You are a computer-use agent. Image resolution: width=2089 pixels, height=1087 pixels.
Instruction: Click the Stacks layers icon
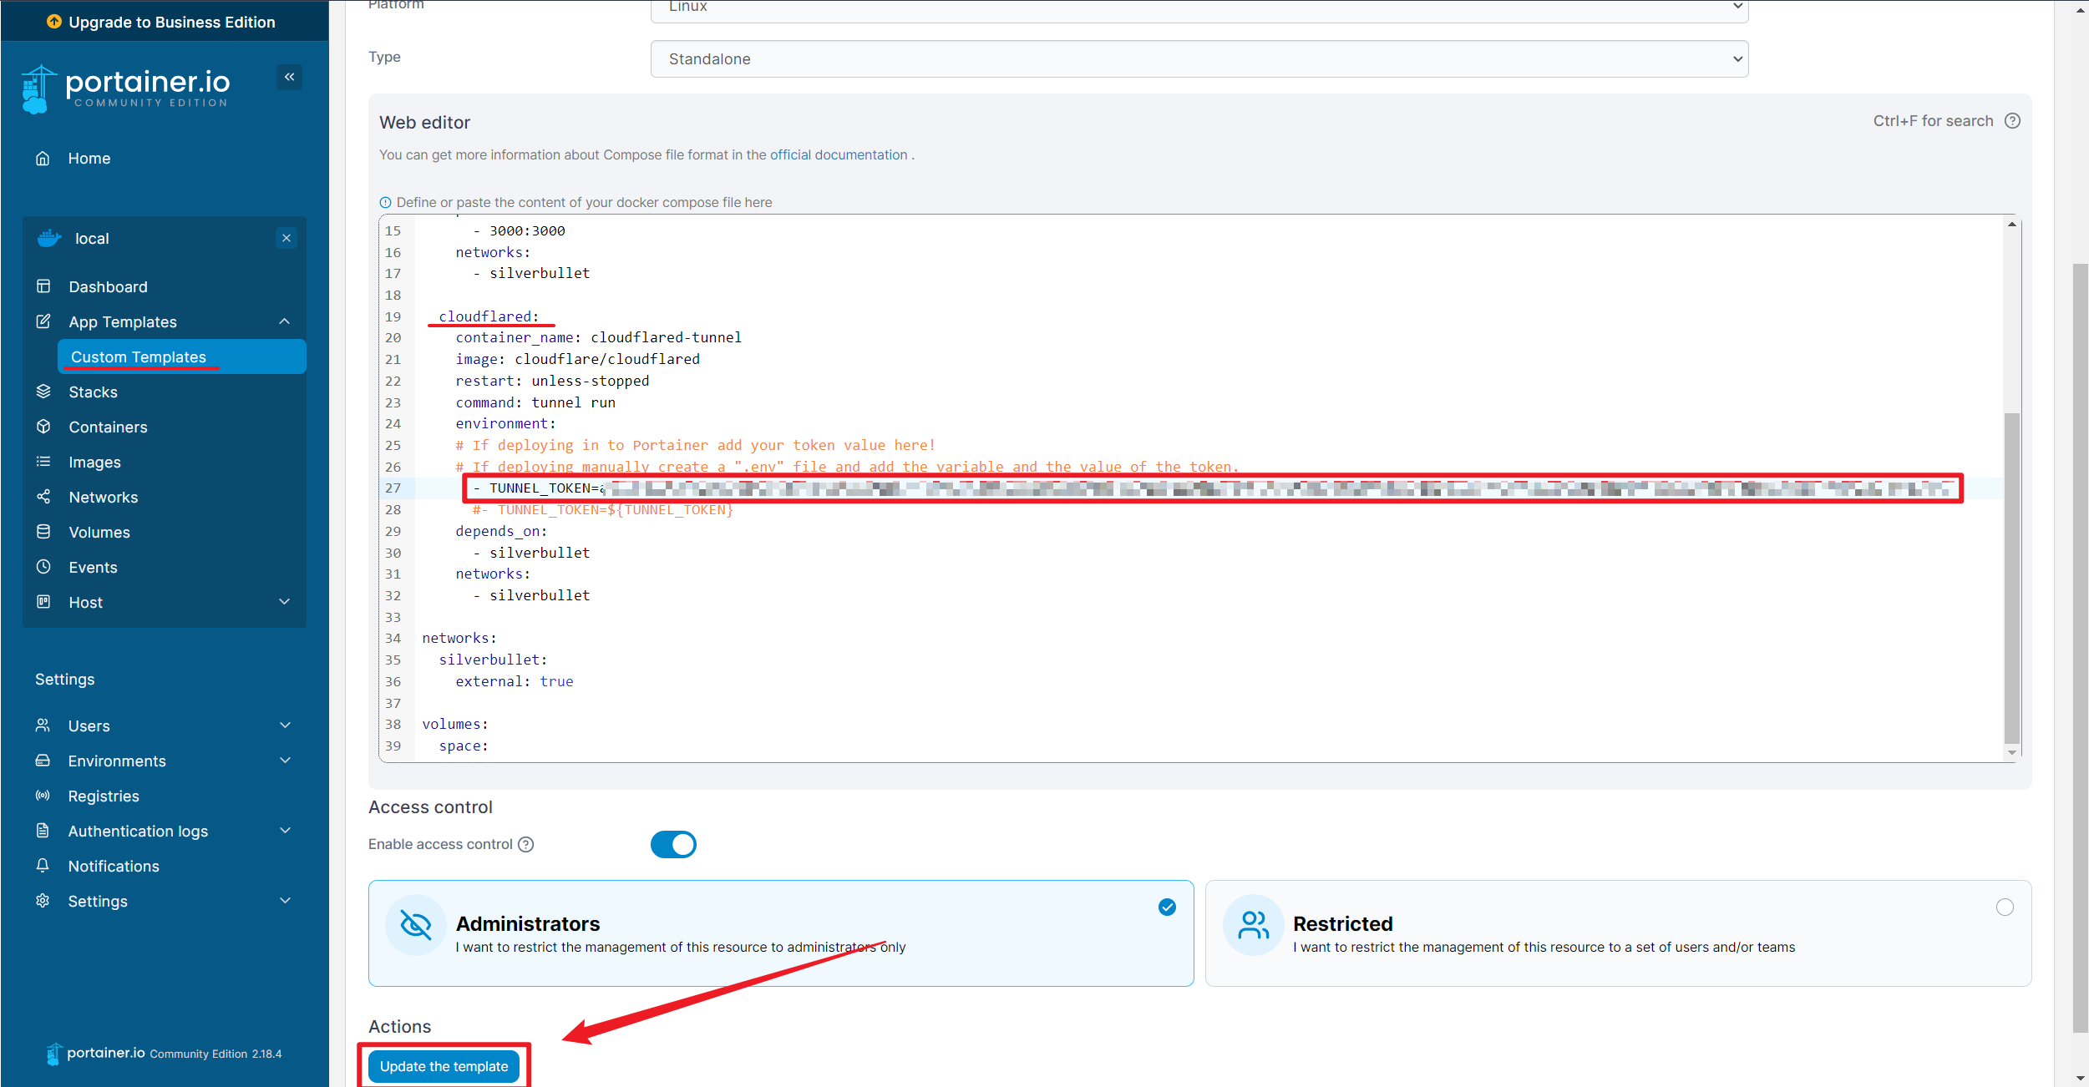pos(43,392)
